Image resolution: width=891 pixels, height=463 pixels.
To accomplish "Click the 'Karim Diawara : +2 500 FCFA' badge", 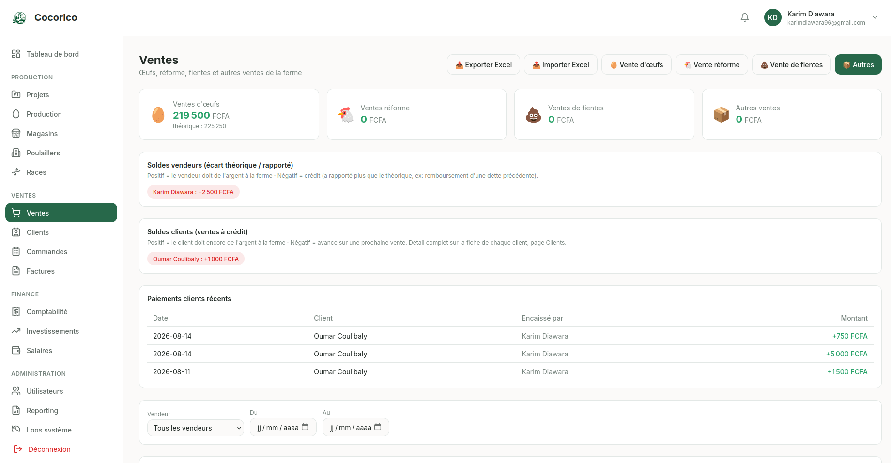I will tap(193, 192).
